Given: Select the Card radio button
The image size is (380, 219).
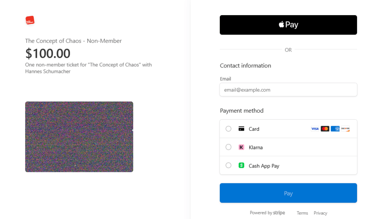Looking at the screenshot, I should tap(228, 129).
